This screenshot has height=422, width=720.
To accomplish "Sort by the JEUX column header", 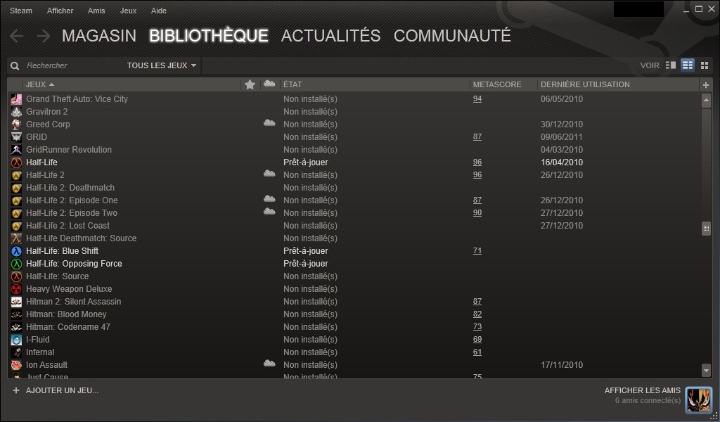I will [x=40, y=84].
